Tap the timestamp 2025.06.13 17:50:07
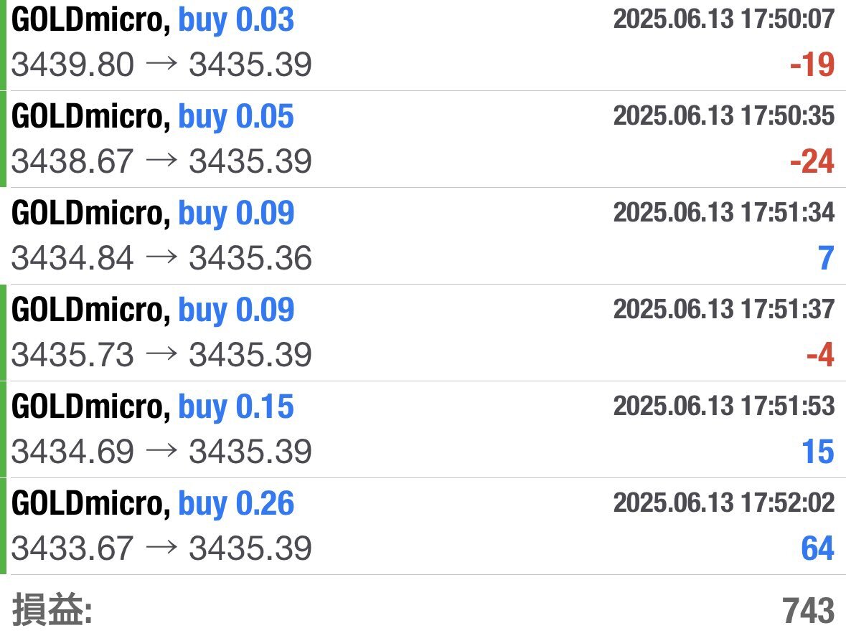Viewport: 846px width, 638px height. point(723,19)
